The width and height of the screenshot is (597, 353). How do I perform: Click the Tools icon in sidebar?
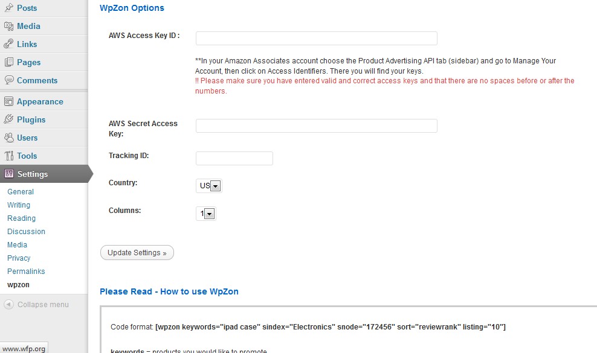8,156
